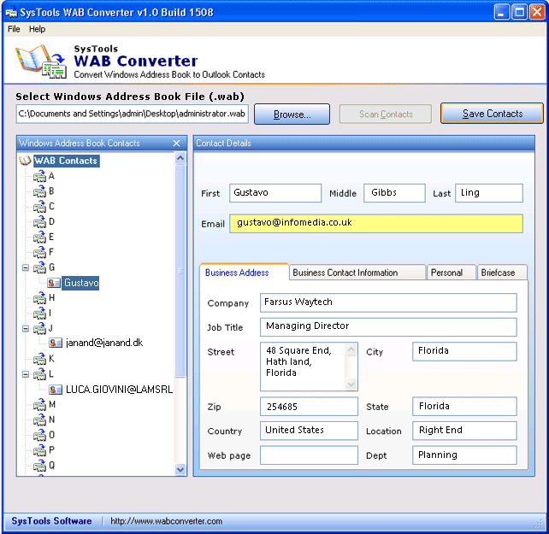The height and width of the screenshot is (534, 549).
Task: Click the yellow Email field
Action: tap(376, 223)
